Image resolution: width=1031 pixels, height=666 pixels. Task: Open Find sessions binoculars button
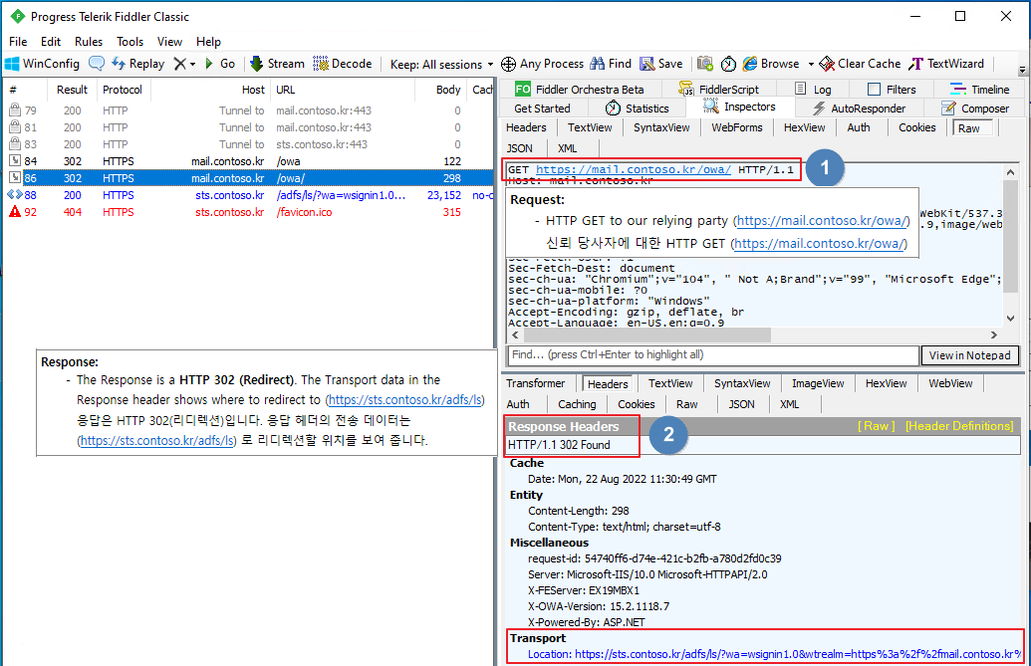(611, 64)
